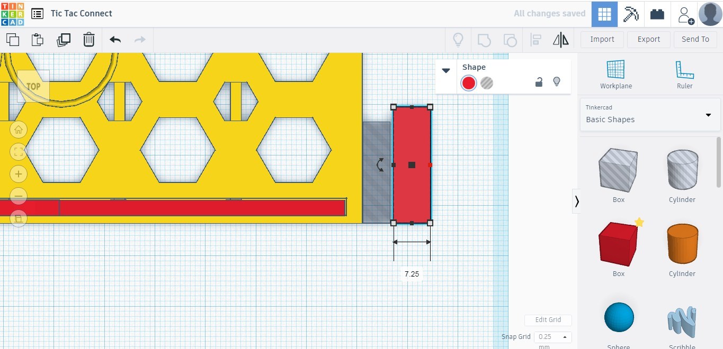
Task: Delete the selected shape
Action: [x=89, y=40]
